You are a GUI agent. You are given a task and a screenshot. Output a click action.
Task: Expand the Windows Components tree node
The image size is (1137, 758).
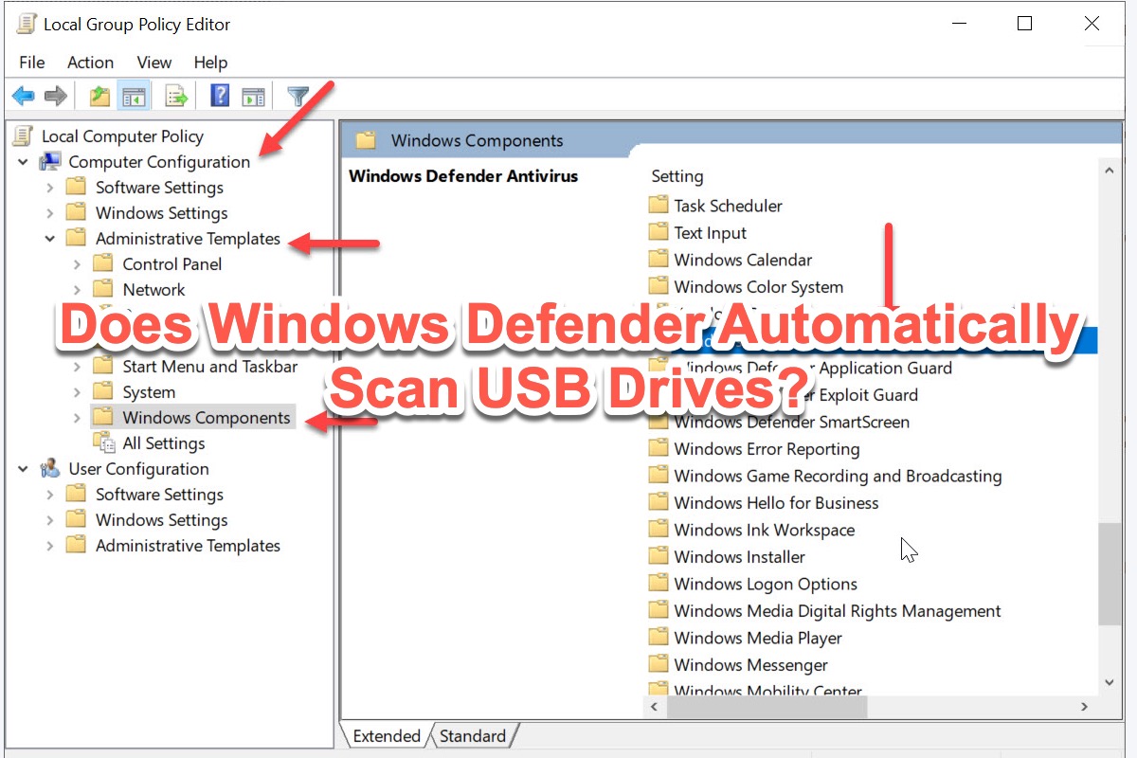(x=78, y=418)
